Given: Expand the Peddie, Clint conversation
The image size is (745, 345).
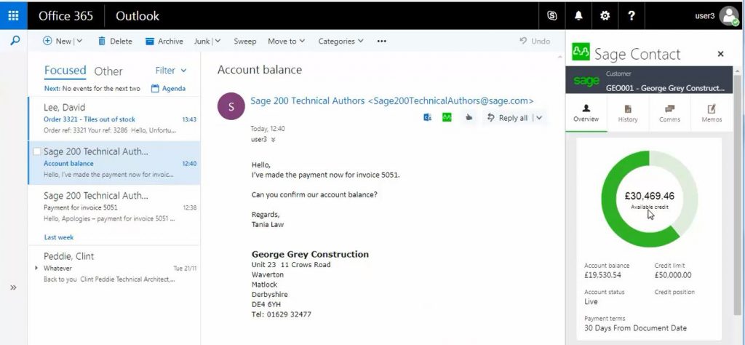Looking at the screenshot, I should tap(36, 268).
